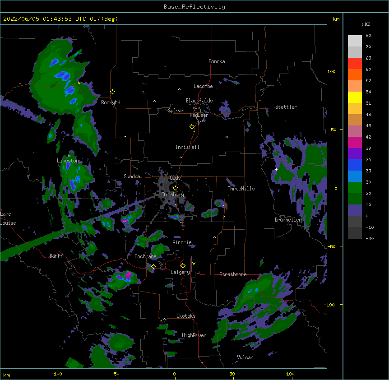Viewport: 389px width, 380px height.
Task: Pick the violet 39 dBZ legend swatch
Action: [355, 154]
